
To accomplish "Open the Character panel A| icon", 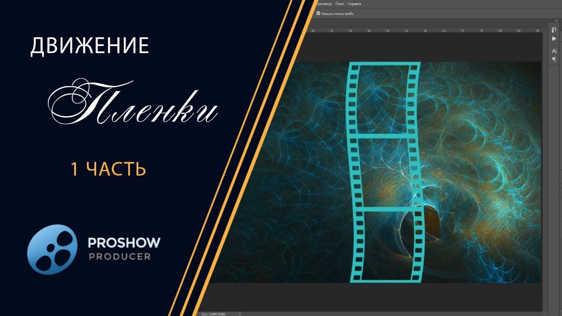I will point(554,51).
